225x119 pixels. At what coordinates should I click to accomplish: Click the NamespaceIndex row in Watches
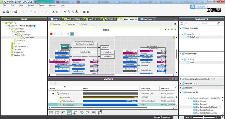point(112,105)
